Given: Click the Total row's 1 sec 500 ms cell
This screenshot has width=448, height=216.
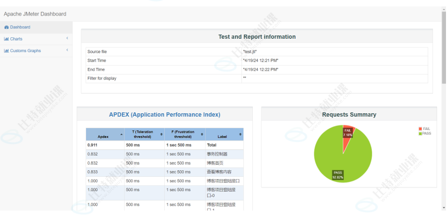Looking at the screenshot, I should (185, 145).
